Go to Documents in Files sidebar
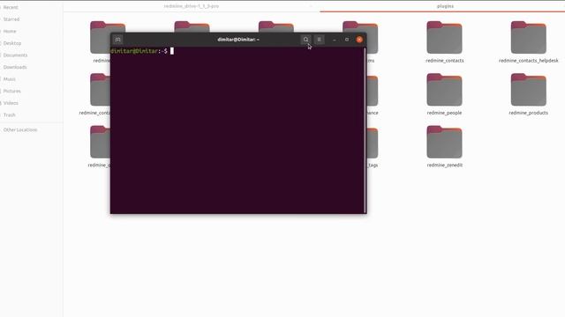Screen dimensions: 565x317 coord(15,55)
